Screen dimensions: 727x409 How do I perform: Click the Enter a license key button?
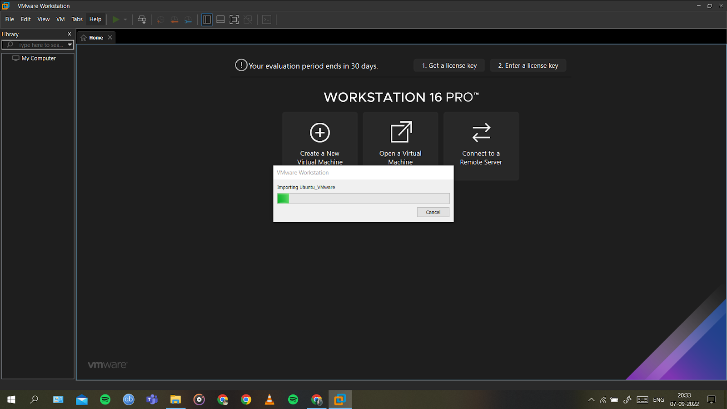point(528,65)
